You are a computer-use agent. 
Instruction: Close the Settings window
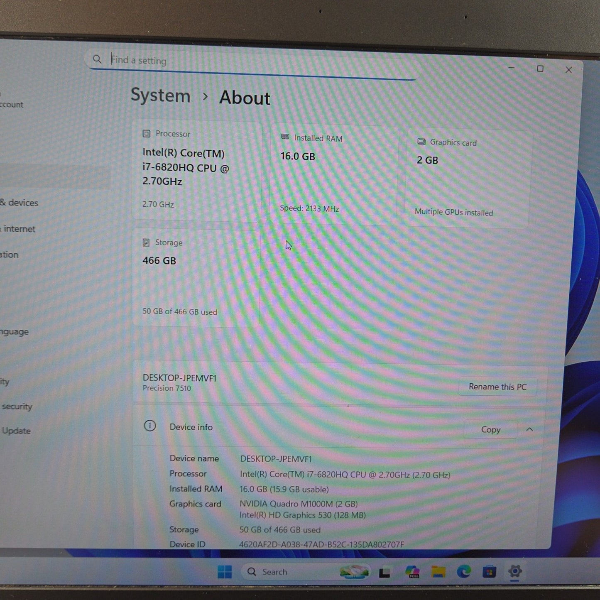[x=569, y=70]
